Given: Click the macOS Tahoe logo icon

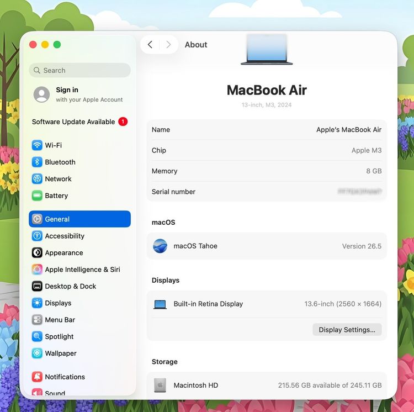Looking at the screenshot, I should pos(160,246).
